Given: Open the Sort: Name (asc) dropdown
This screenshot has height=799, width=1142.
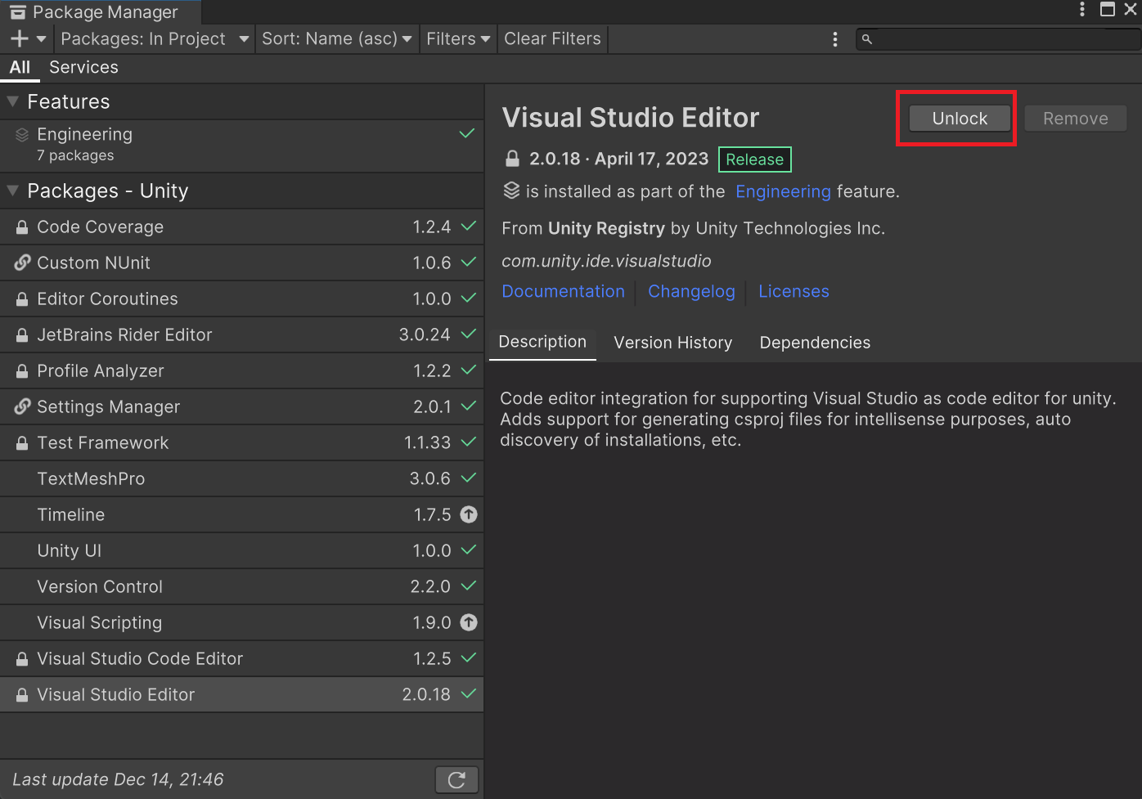Looking at the screenshot, I should coord(336,38).
